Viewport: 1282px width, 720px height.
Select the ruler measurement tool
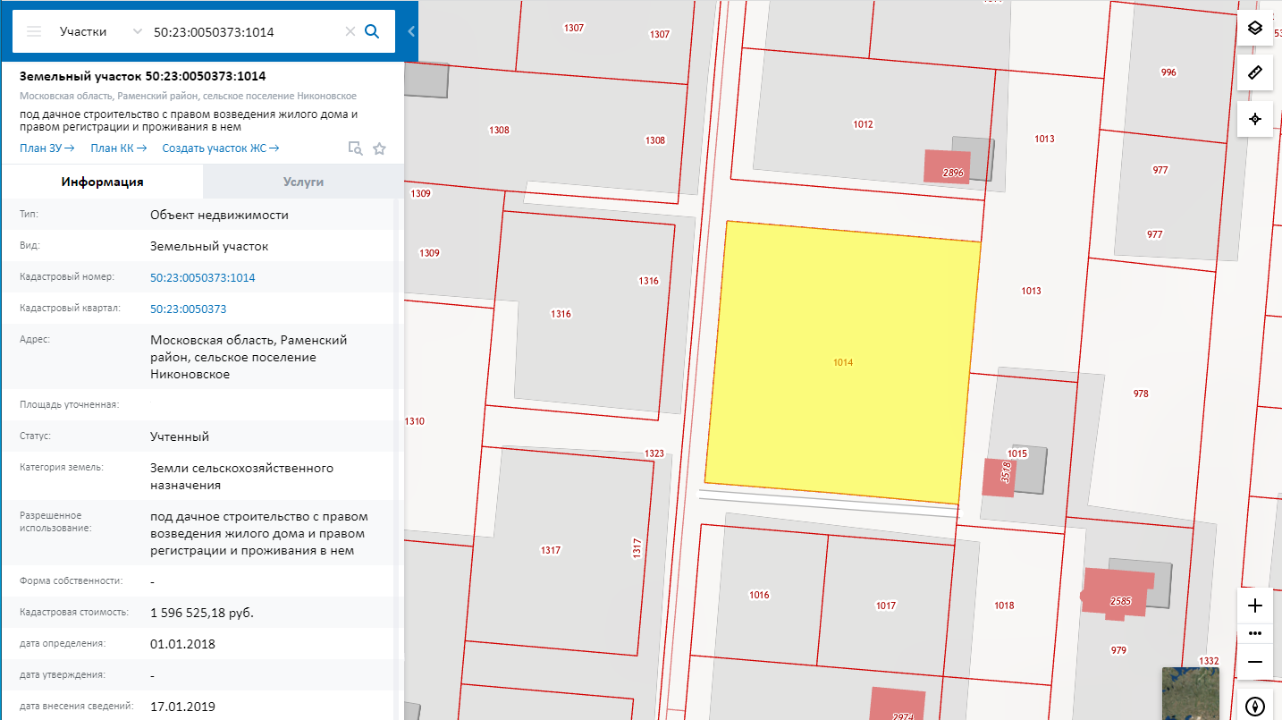[x=1254, y=72]
